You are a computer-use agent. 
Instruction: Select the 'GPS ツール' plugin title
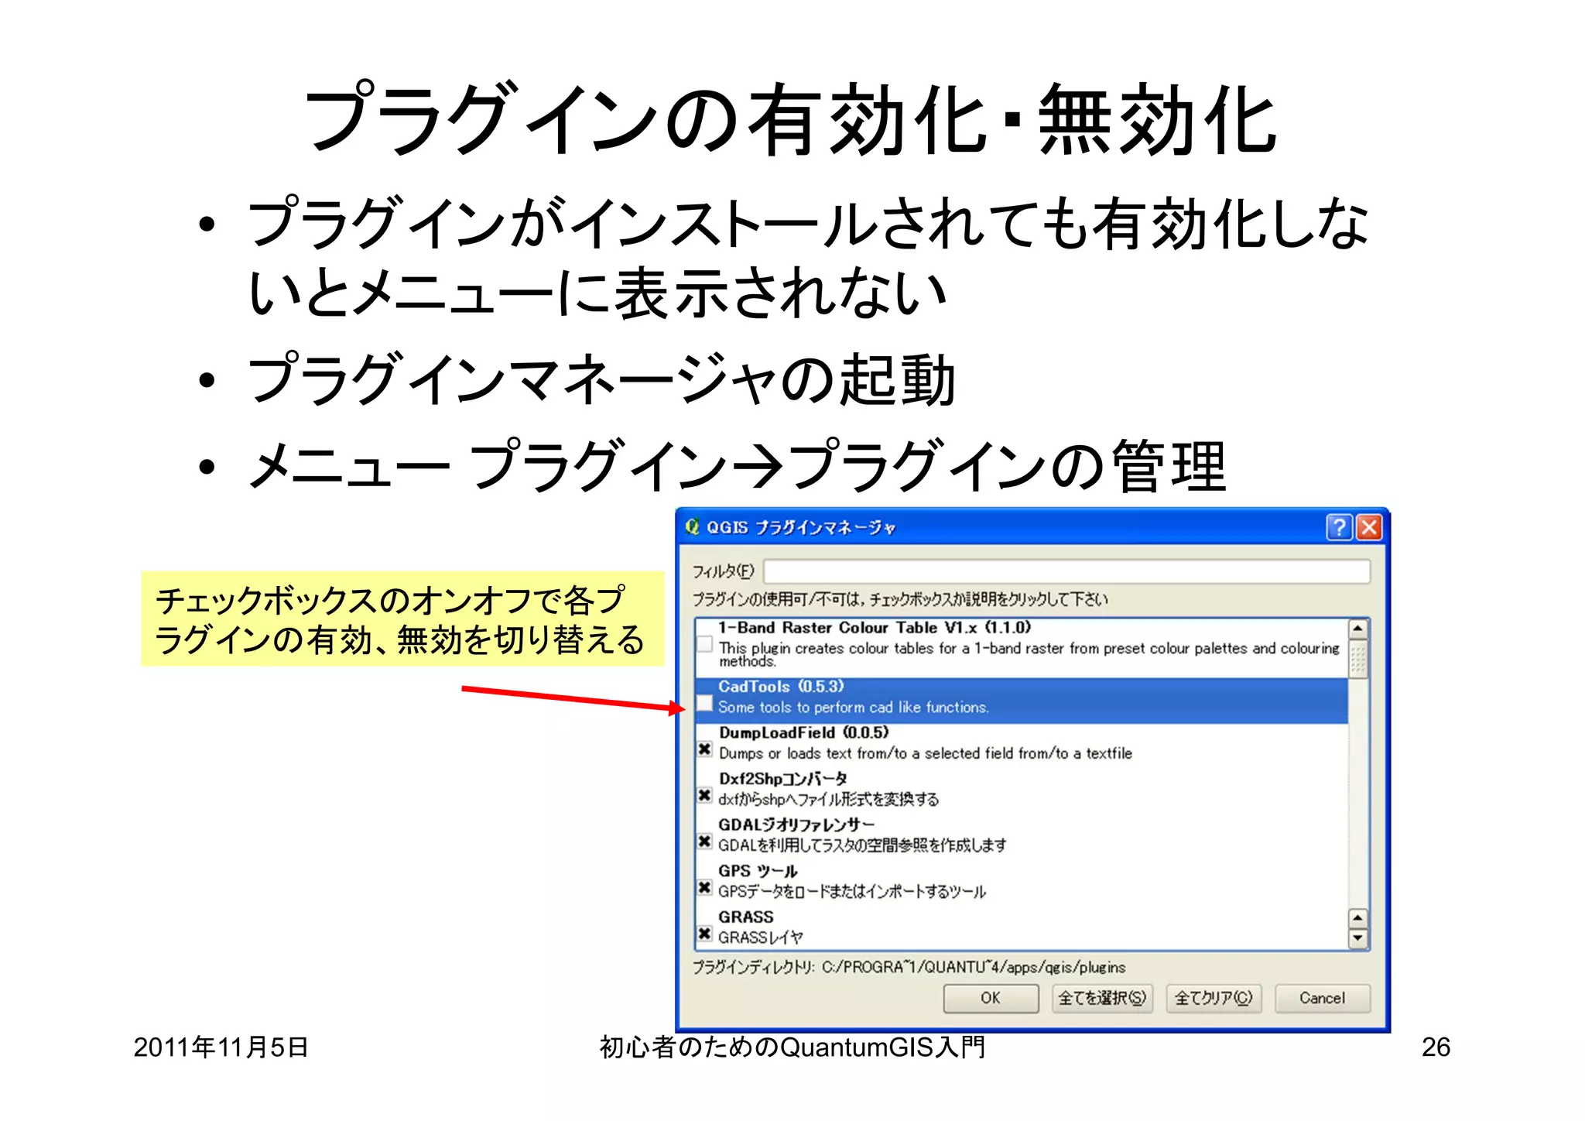[x=758, y=871]
